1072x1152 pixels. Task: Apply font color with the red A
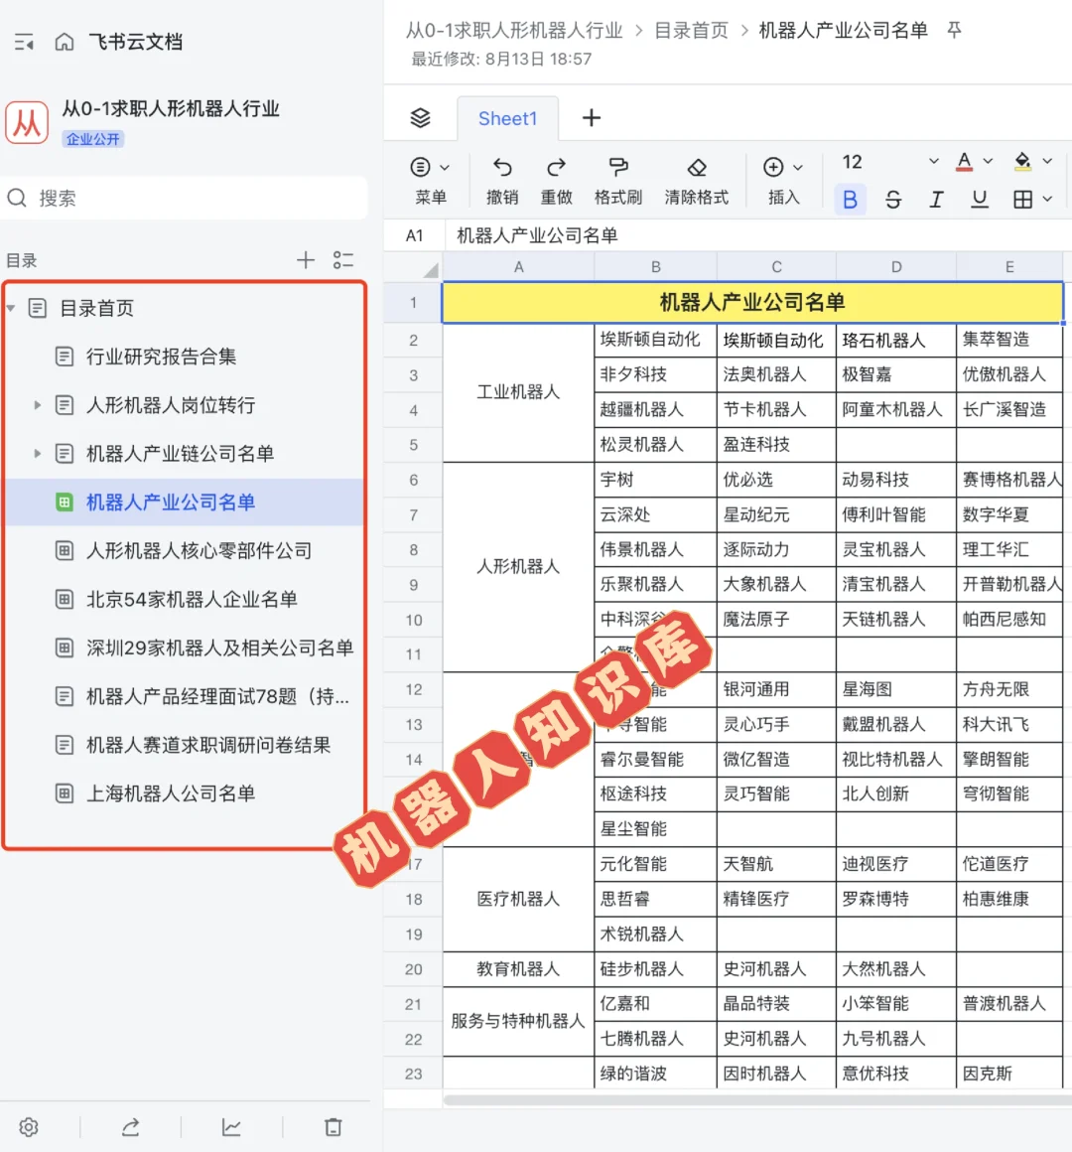point(965,162)
